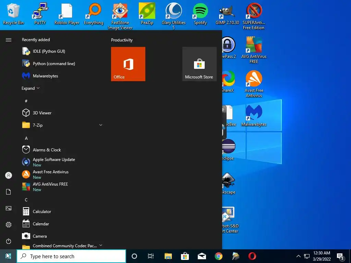The height and width of the screenshot is (263, 351).
Task: Jump to the # letter section header
Action: click(26, 101)
